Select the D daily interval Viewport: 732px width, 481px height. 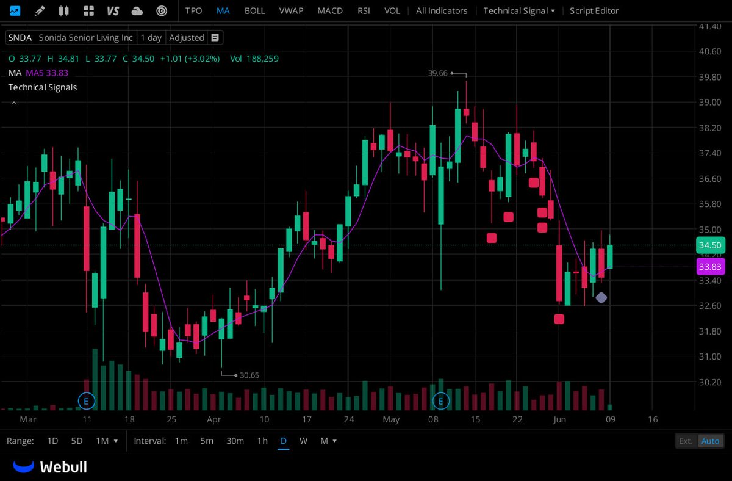(x=284, y=441)
